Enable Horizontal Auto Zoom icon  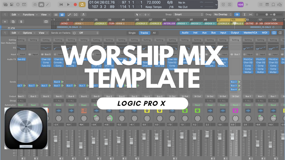[x=250, y=14]
